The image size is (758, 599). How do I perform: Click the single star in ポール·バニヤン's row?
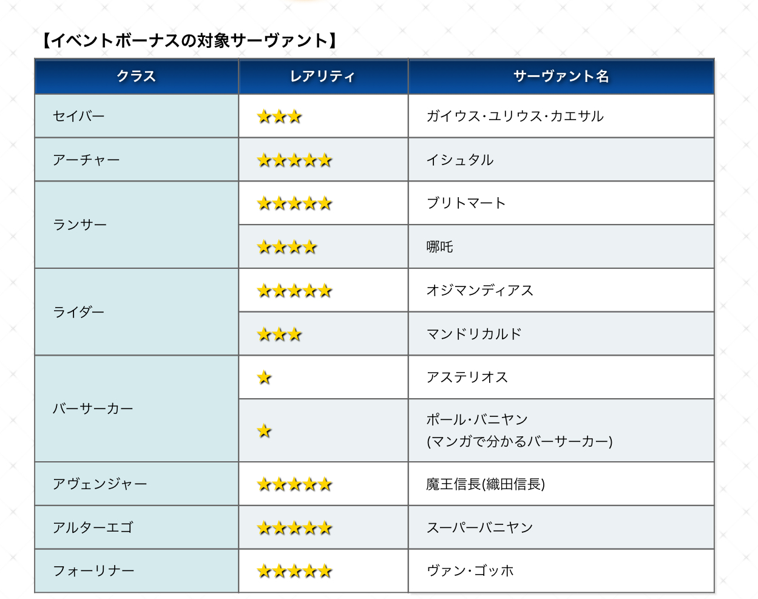pyautogui.click(x=264, y=431)
